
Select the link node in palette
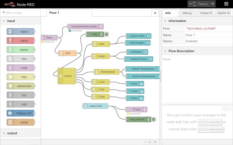pyautogui.click(x=20, y=59)
